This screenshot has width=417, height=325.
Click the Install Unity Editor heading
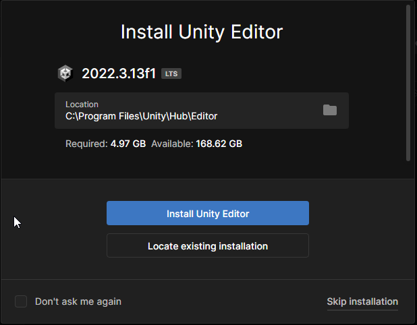tap(202, 32)
